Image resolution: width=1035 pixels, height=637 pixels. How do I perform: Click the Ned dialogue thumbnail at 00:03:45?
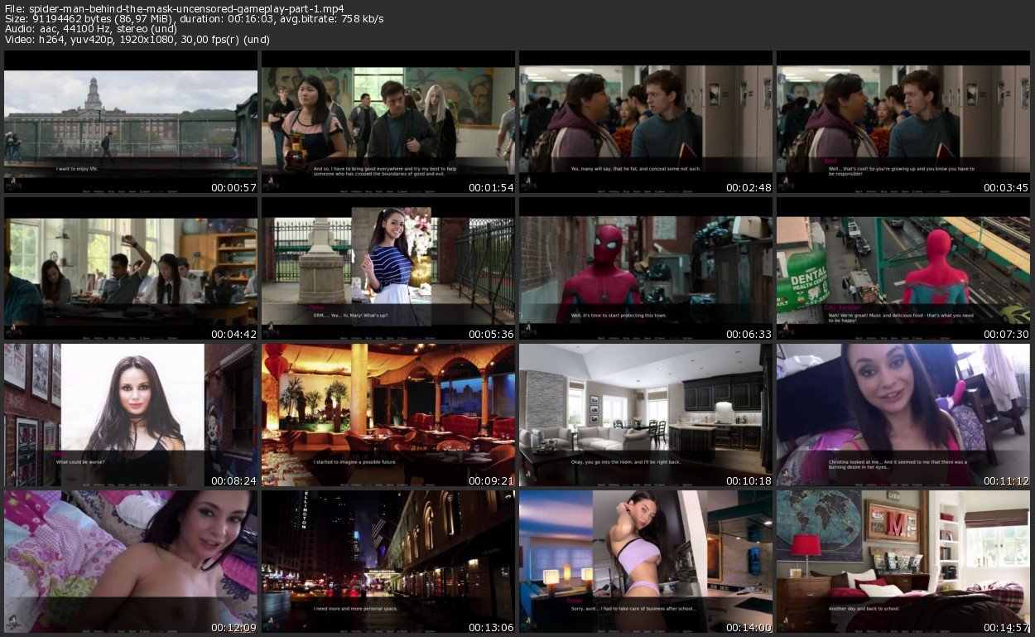tap(903, 116)
